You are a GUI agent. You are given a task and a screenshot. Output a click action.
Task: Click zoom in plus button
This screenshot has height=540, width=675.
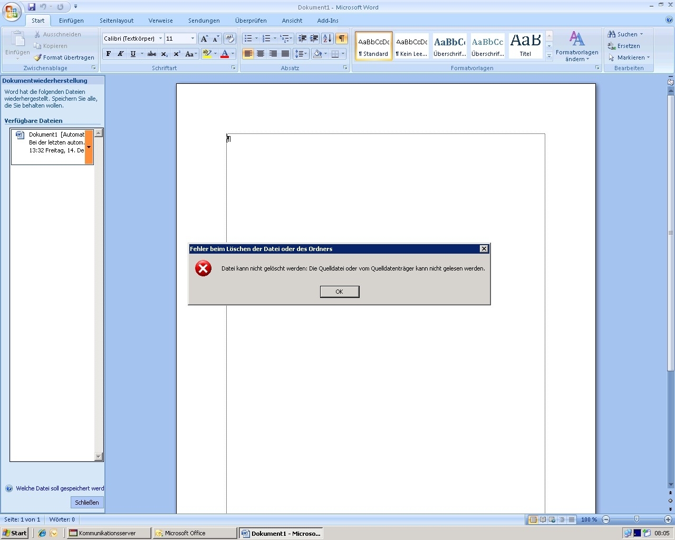pyautogui.click(x=668, y=519)
